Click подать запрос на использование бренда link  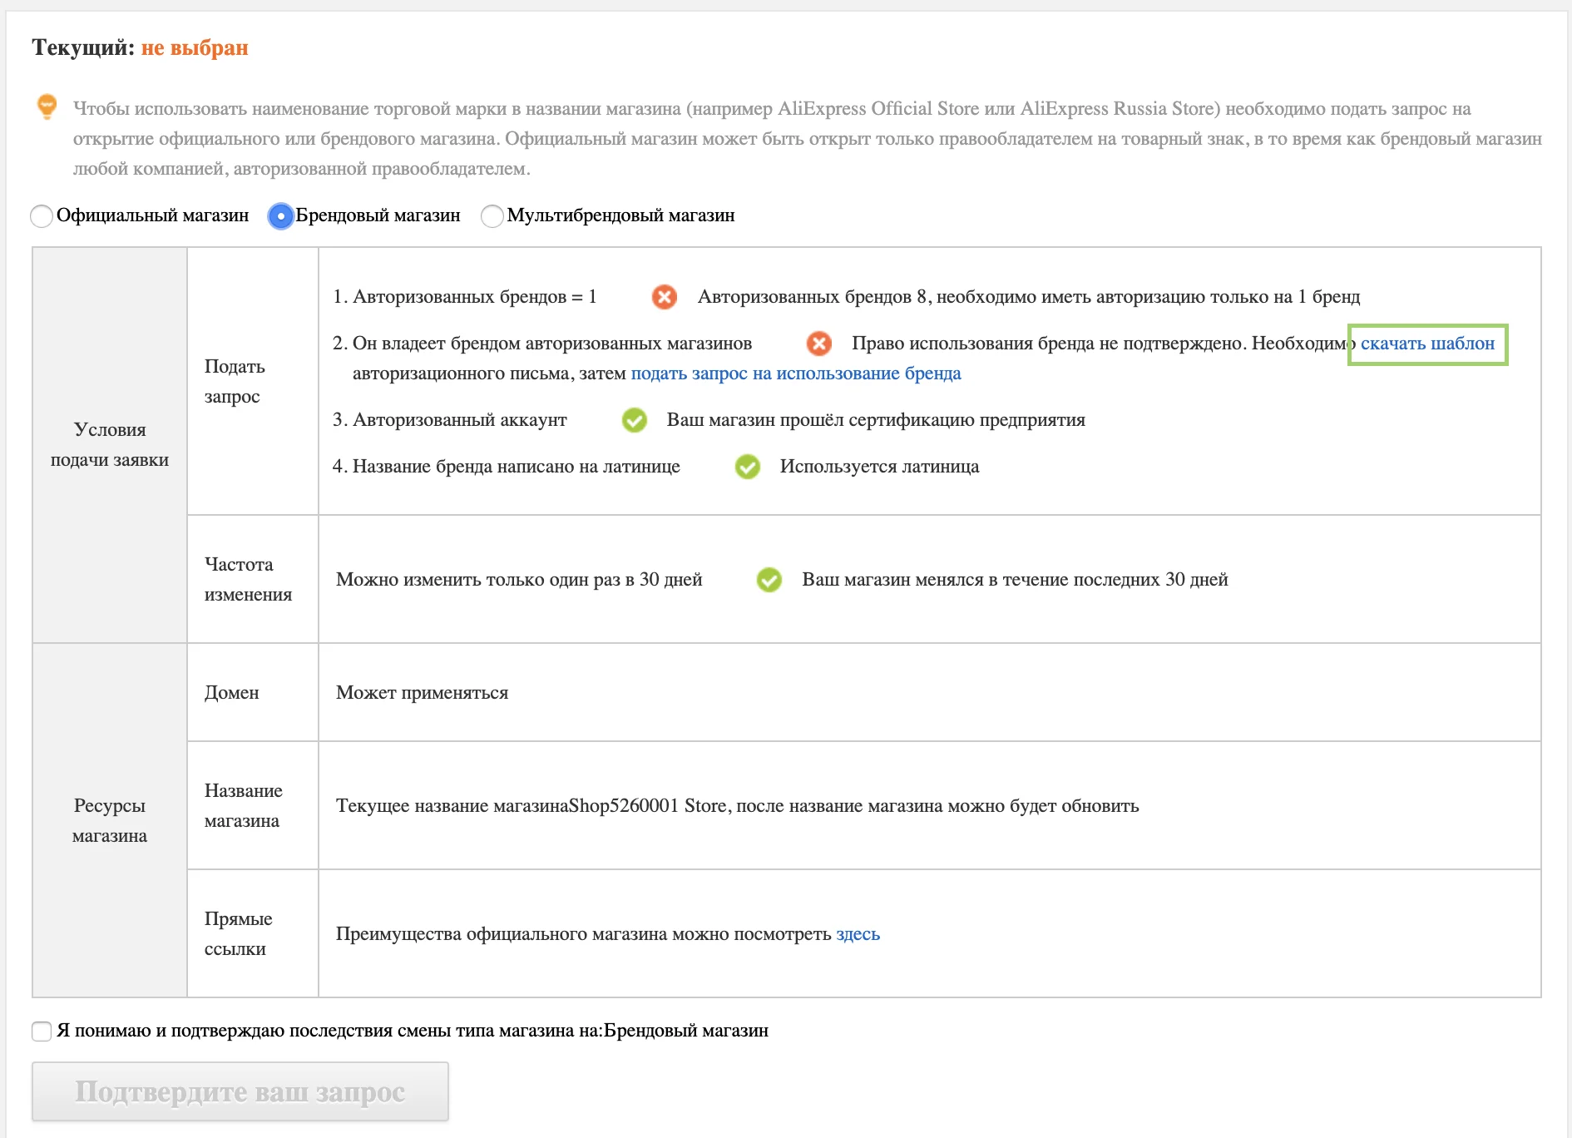[x=796, y=374]
